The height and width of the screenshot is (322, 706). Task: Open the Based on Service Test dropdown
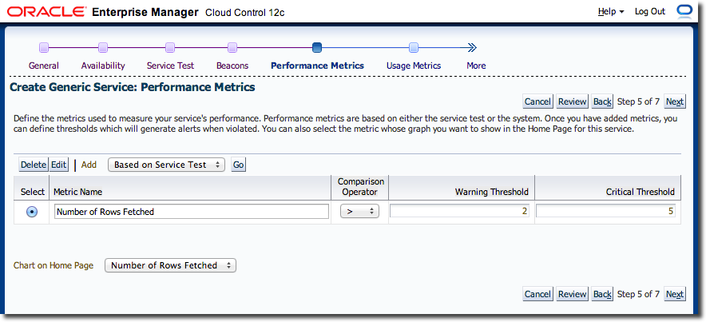tap(167, 165)
